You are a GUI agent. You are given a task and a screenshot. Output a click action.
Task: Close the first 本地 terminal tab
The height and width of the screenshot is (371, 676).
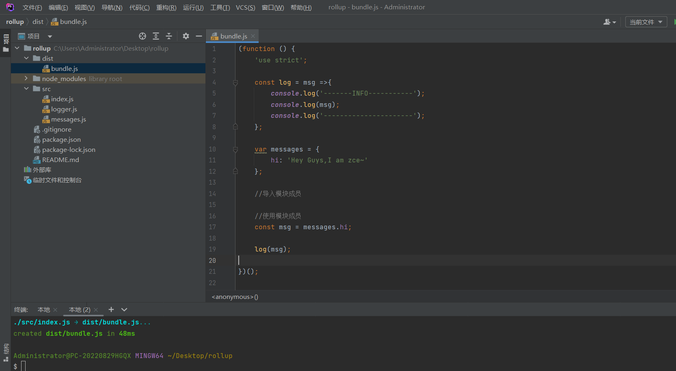(x=55, y=310)
